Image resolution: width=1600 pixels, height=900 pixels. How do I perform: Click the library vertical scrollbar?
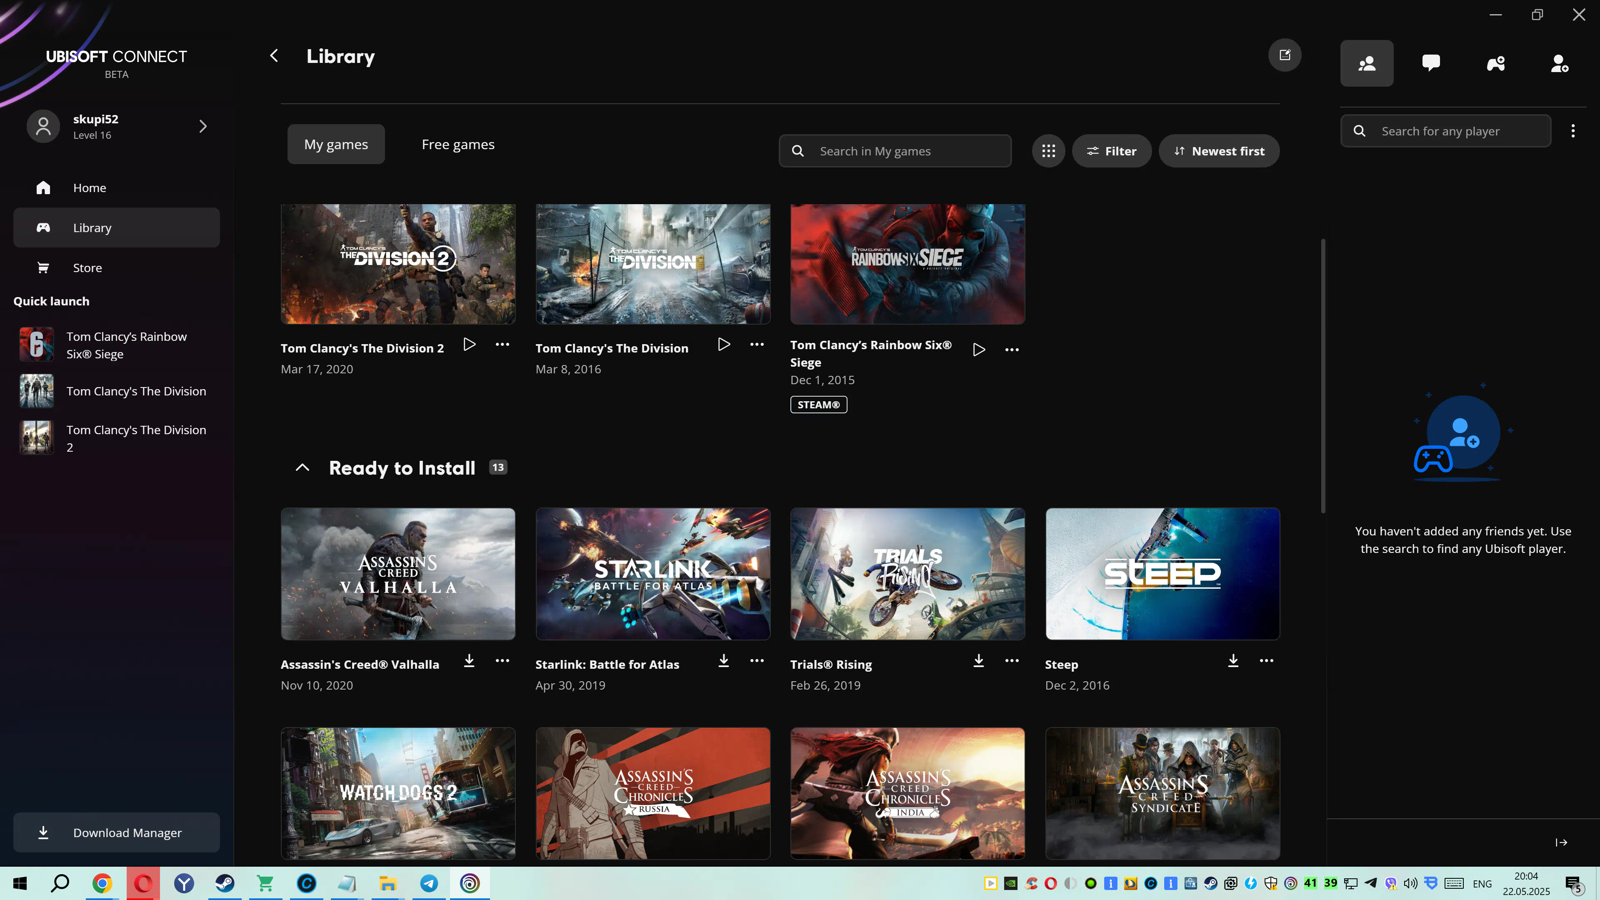pyautogui.click(x=1323, y=376)
